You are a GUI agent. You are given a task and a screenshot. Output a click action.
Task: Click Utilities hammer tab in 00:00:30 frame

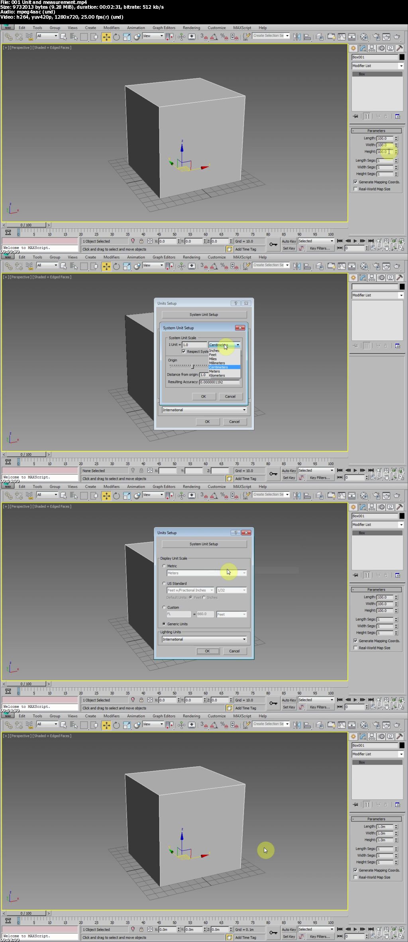click(x=400, y=48)
